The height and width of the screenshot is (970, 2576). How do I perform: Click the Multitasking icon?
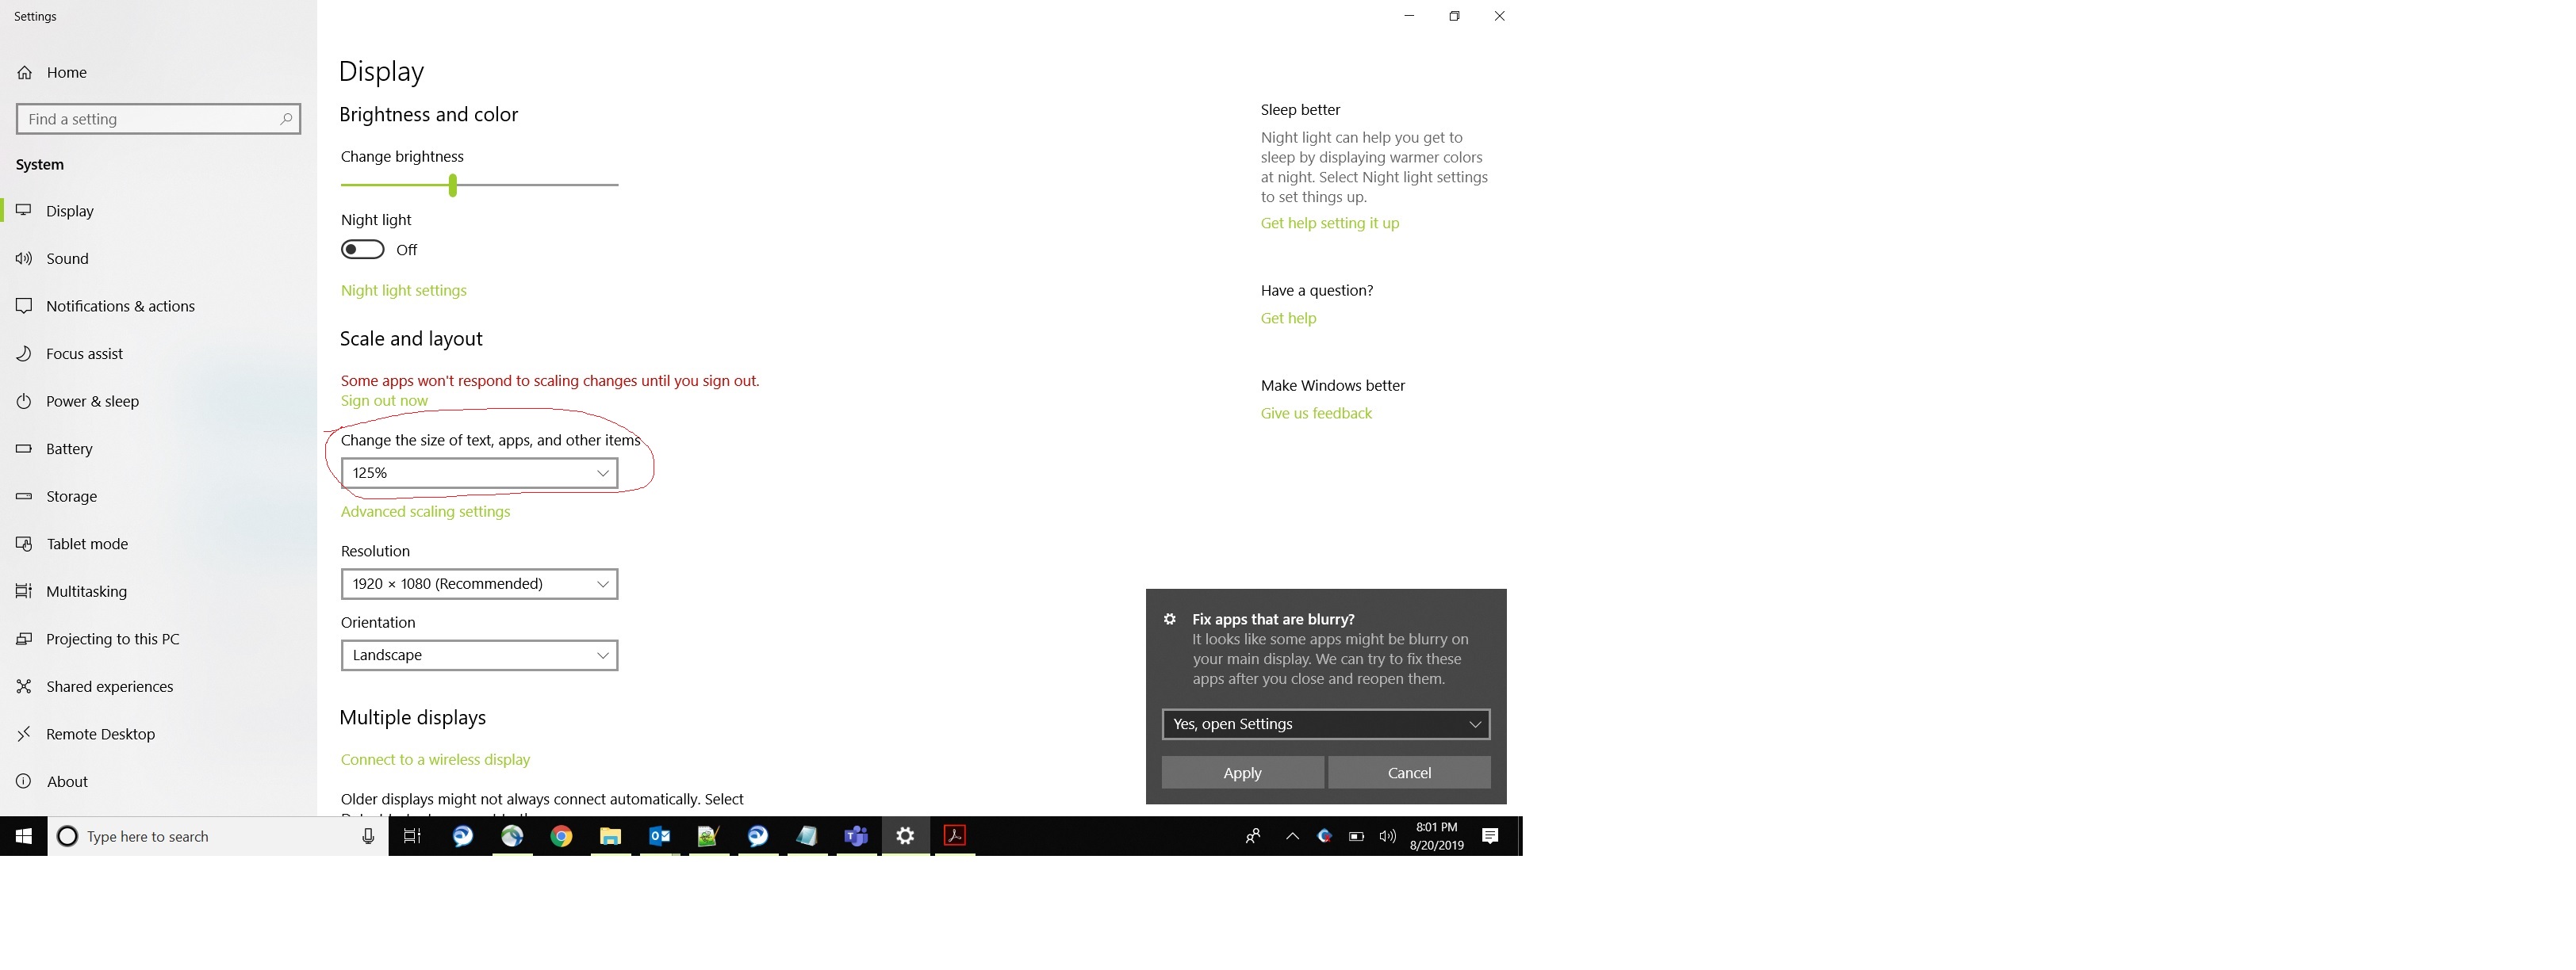[x=24, y=591]
